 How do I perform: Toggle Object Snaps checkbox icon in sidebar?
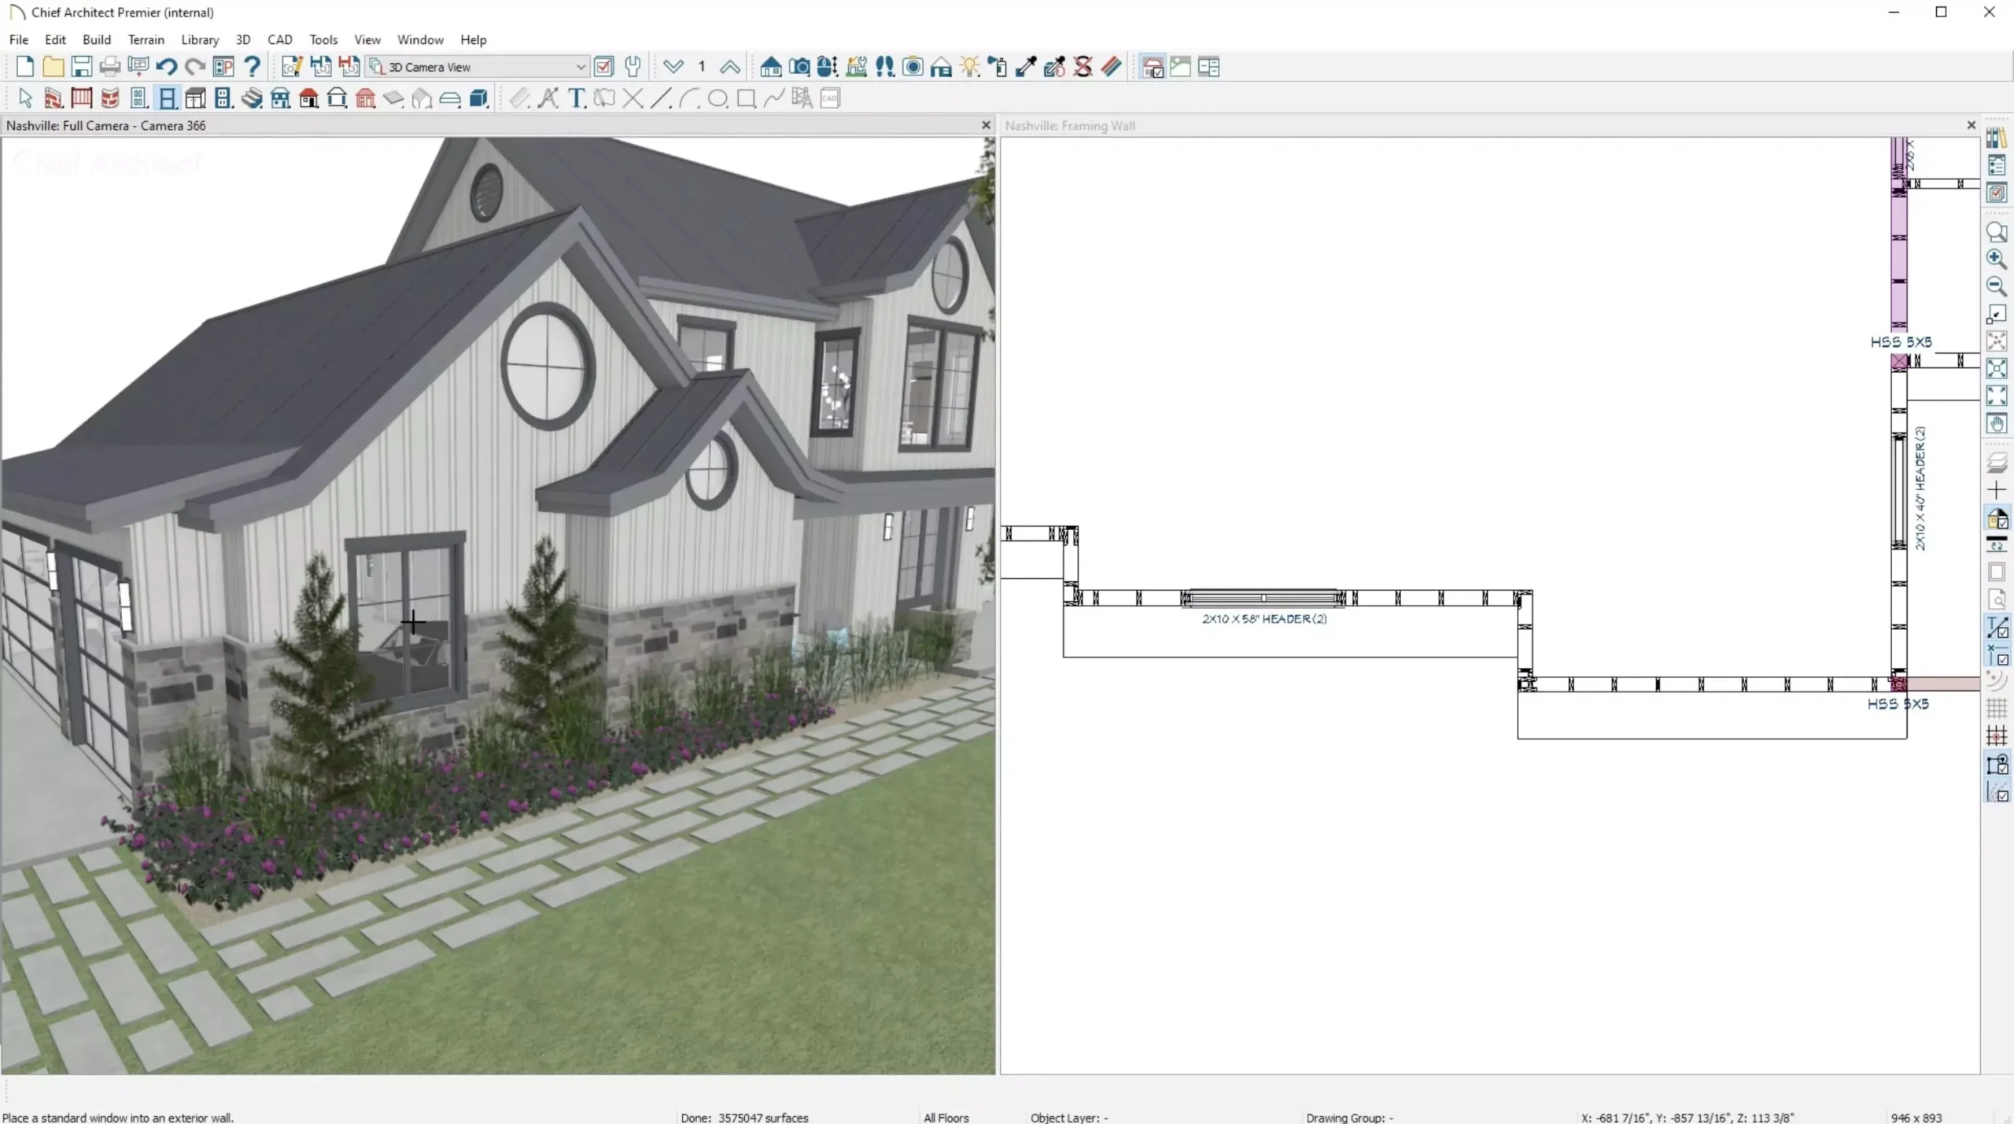[x=1997, y=764]
